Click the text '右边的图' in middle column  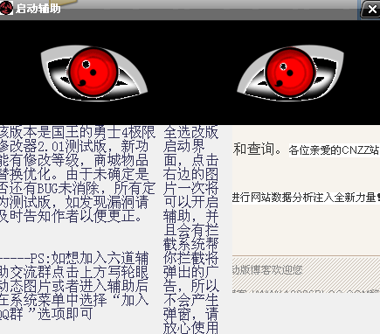tap(190, 174)
